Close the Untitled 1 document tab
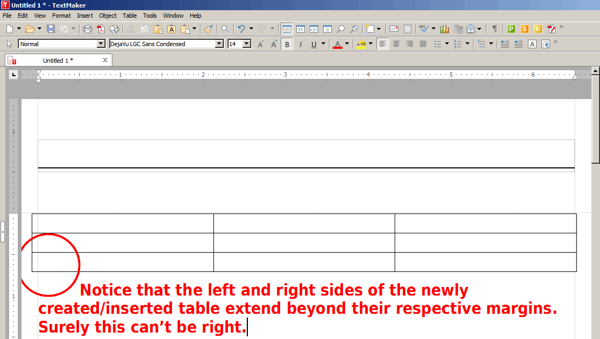Image resolution: width=600 pixels, height=339 pixels. 105,60
